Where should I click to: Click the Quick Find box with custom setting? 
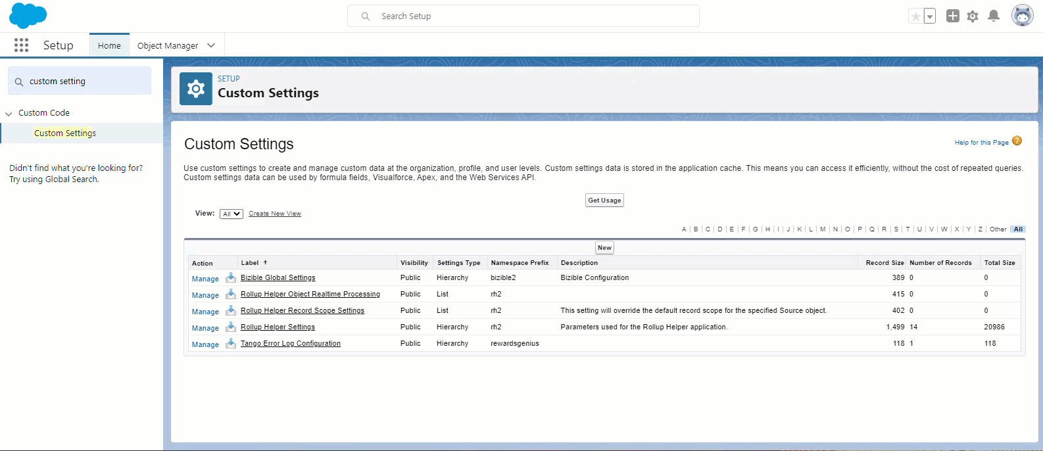tap(80, 81)
